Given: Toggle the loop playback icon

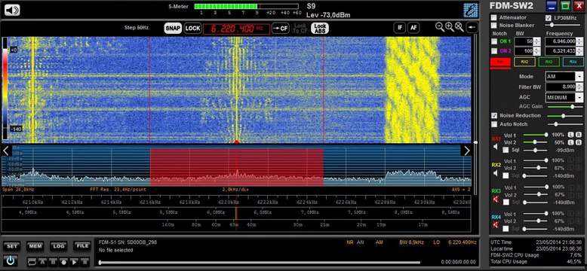Looking at the screenshot, I should point(32,262).
